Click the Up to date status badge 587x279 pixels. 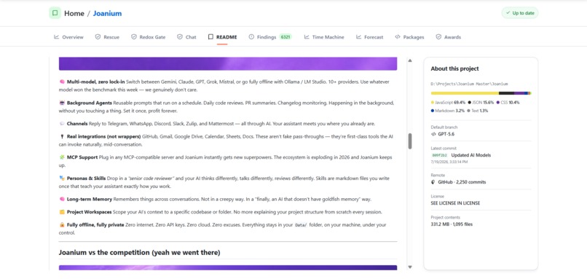click(x=520, y=12)
